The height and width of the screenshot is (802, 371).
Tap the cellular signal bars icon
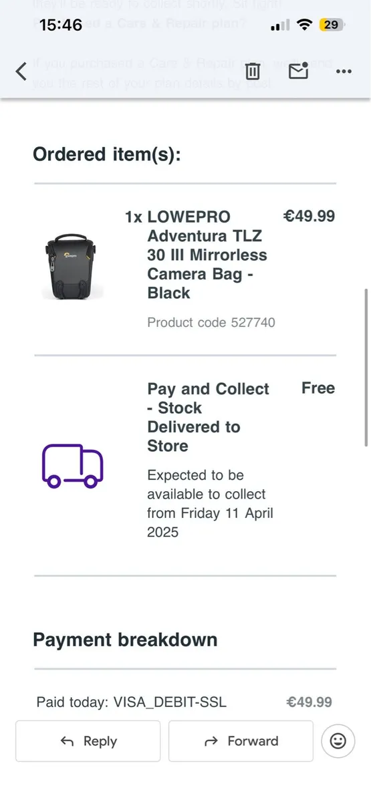point(281,25)
